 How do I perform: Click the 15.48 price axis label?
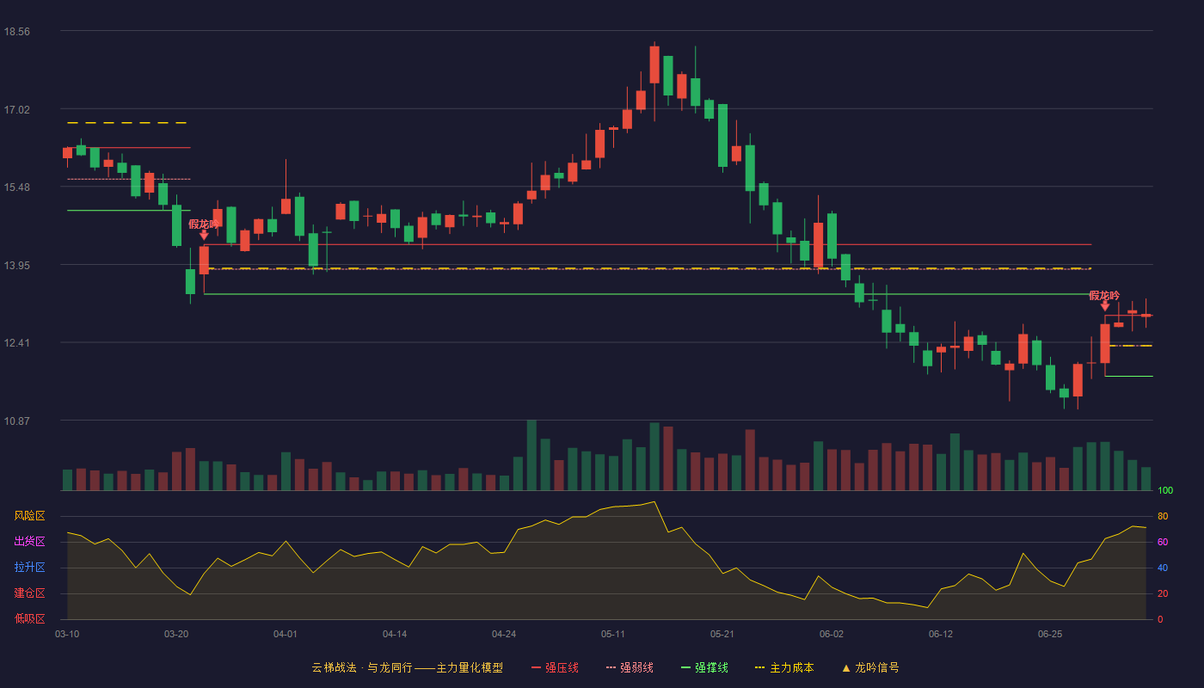16,187
